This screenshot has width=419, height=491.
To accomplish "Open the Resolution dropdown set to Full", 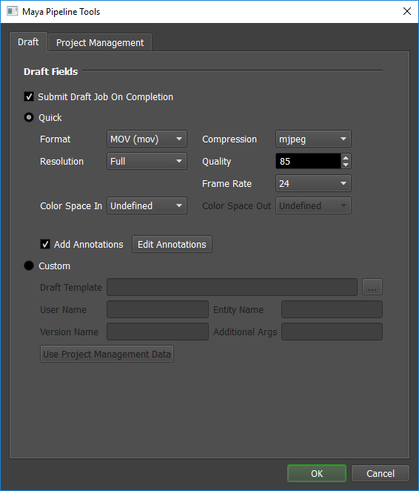I will (x=147, y=161).
